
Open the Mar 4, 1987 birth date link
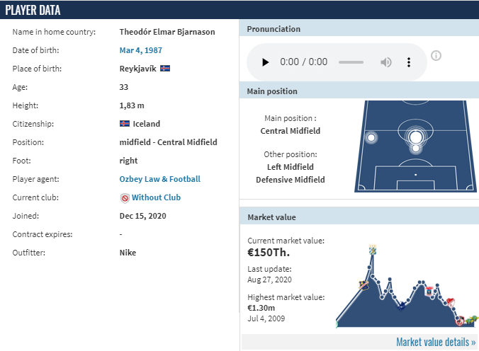(141, 50)
